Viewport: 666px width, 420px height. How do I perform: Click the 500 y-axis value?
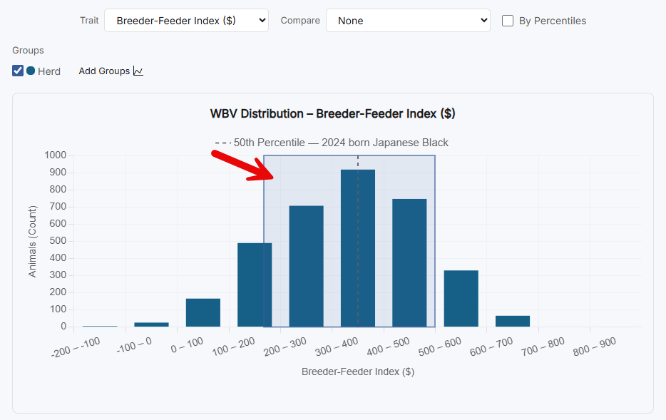pos(58,241)
